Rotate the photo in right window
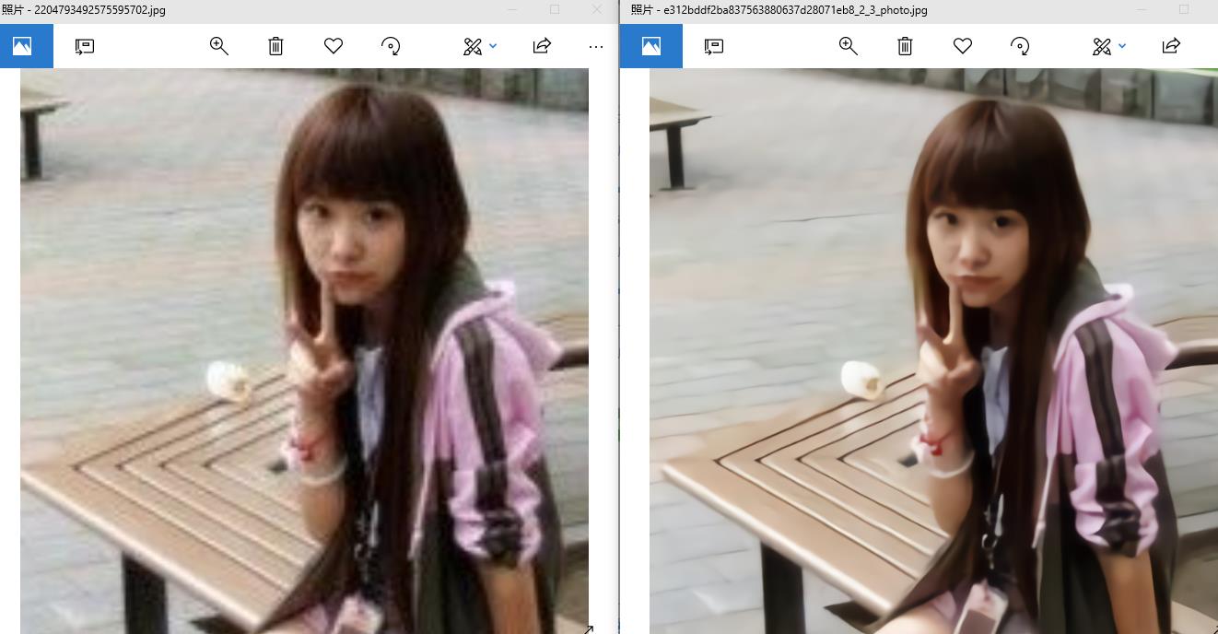The width and height of the screenshot is (1218, 634). click(x=1020, y=46)
